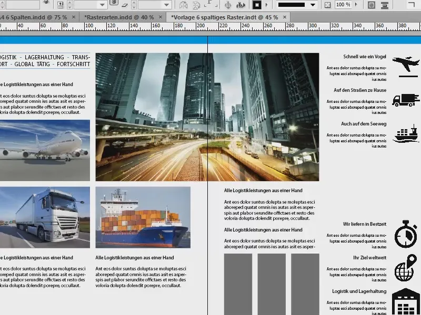Click the opacity checkerboard icon
This screenshot has width=421, height=315.
(327, 5)
